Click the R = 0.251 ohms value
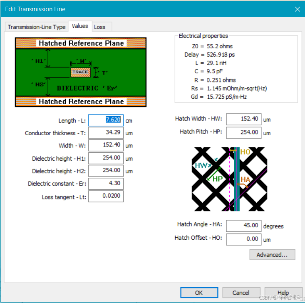The height and width of the screenshot is (303, 305). click(215, 80)
